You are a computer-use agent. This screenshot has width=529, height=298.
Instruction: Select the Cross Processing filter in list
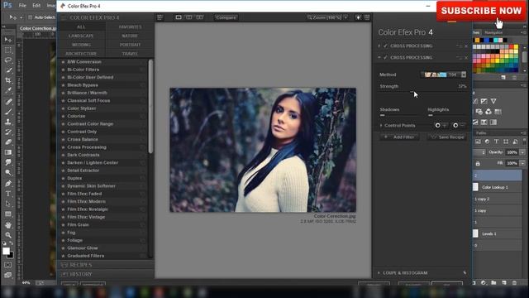coord(87,147)
